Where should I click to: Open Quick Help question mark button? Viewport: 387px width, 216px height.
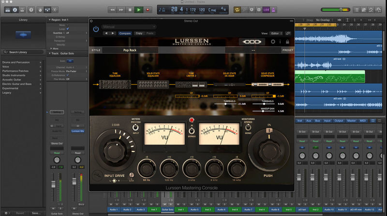click(31, 10)
